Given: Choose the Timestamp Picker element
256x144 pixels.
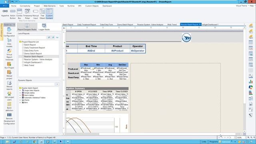Looking at the screenshot, I should click(x=27, y=14).
